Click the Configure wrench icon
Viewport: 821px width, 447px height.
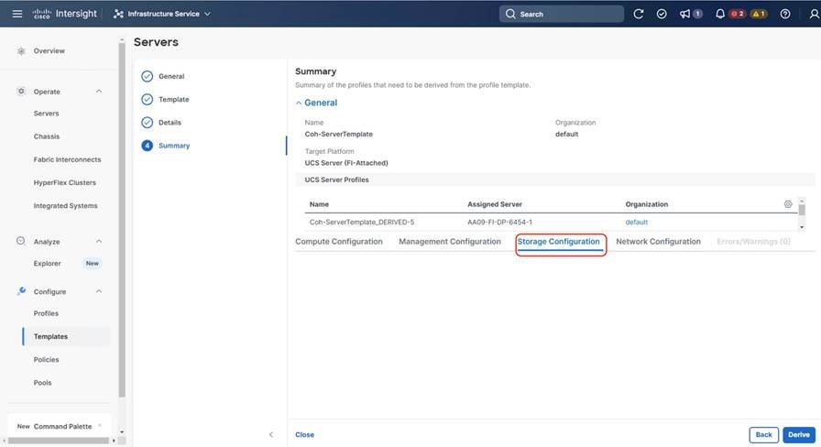[21, 291]
